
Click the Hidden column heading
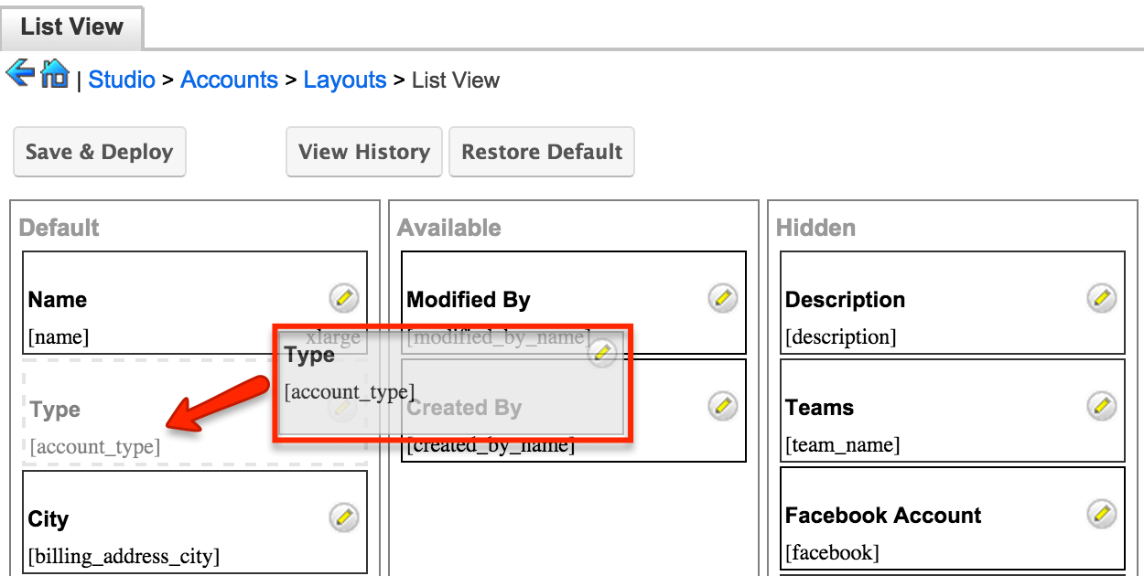[x=816, y=228]
